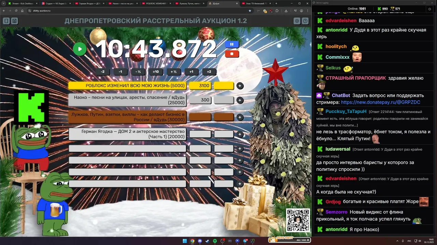Subtract two minutes with the -2 button

[x=102, y=72]
